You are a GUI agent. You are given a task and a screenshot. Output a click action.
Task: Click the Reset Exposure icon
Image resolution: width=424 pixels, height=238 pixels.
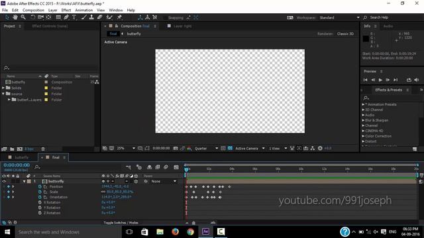click(x=320, y=148)
